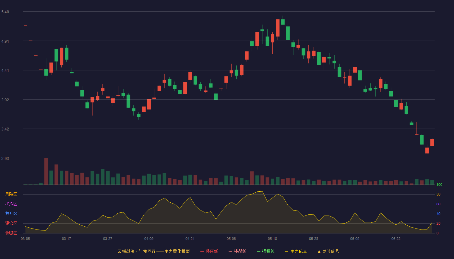Viewport: 454px width, 259px height.
Task: Click the 06-22 date axis label
Action: coord(396,239)
